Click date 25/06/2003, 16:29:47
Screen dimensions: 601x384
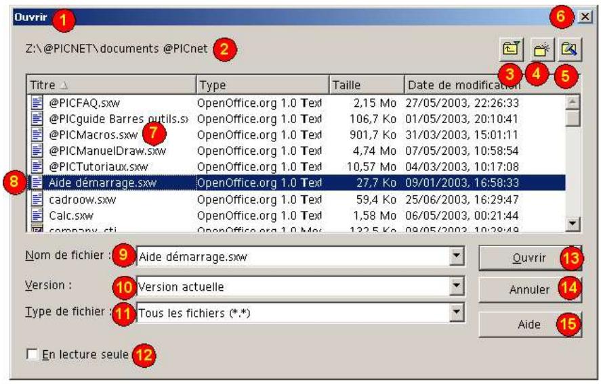[462, 199]
